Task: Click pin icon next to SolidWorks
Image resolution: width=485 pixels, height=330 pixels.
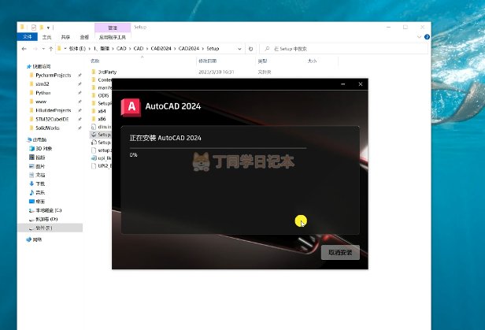Action: point(80,128)
